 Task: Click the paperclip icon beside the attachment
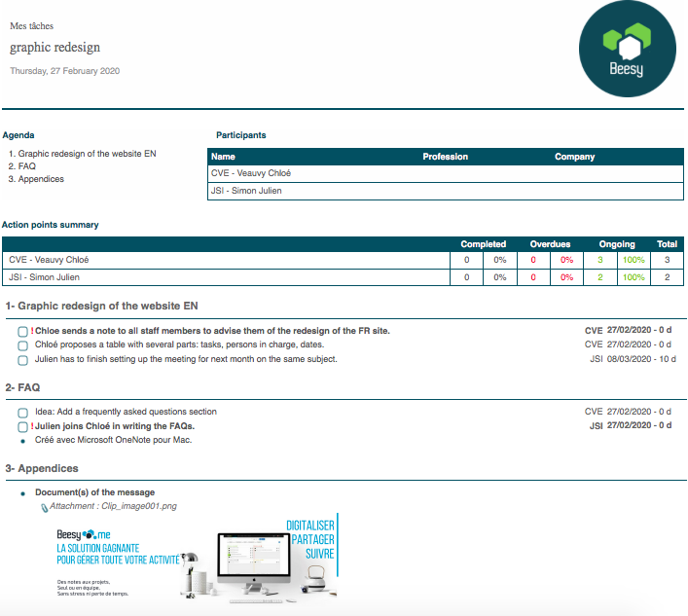tap(43, 507)
